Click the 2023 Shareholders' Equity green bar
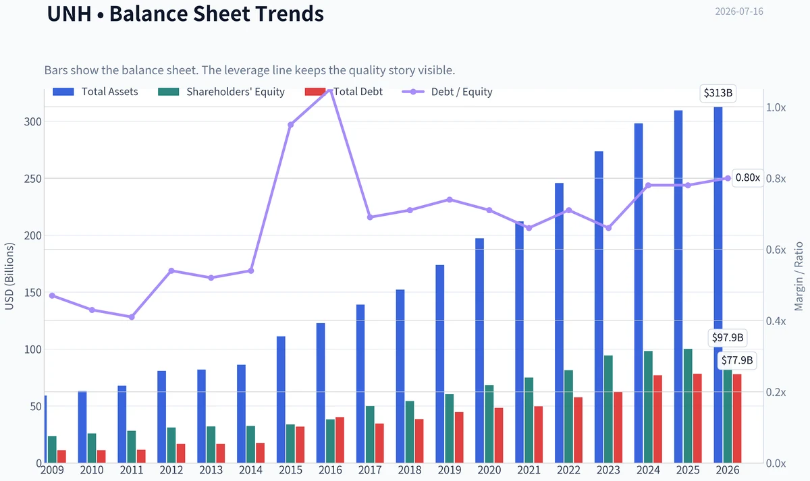Screen dimensions: 810x481 (608, 409)
